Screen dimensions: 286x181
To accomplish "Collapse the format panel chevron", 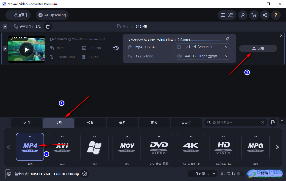I will pyautogui.click(x=282, y=121).
